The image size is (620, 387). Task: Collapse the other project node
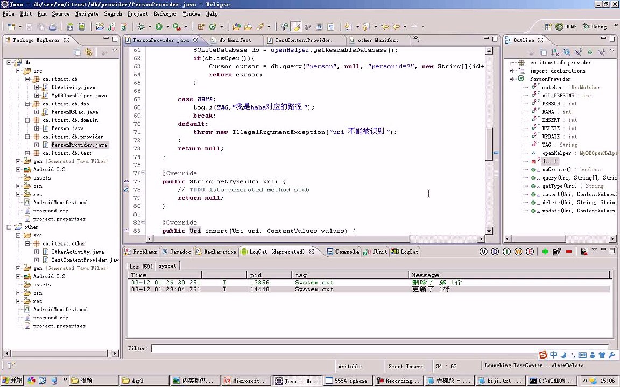coord(9,227)
